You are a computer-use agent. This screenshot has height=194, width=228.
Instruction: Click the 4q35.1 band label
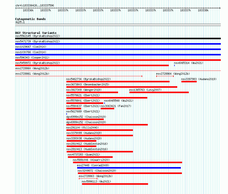(x=20, y=22)
